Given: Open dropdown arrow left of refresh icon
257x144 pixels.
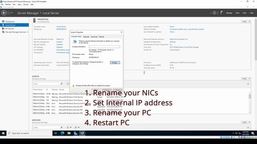Looking at the screenshot, I should [211, 13].
